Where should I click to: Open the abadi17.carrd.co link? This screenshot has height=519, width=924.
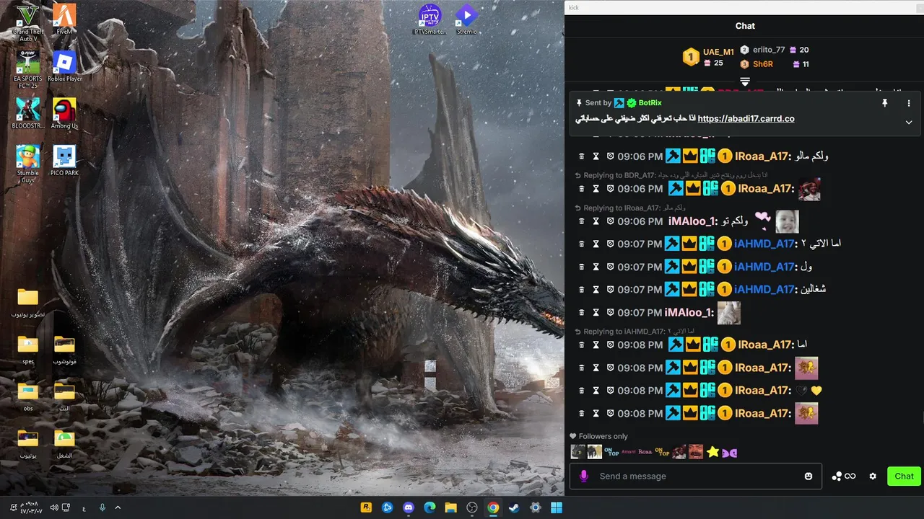click(x=746, y=119)
